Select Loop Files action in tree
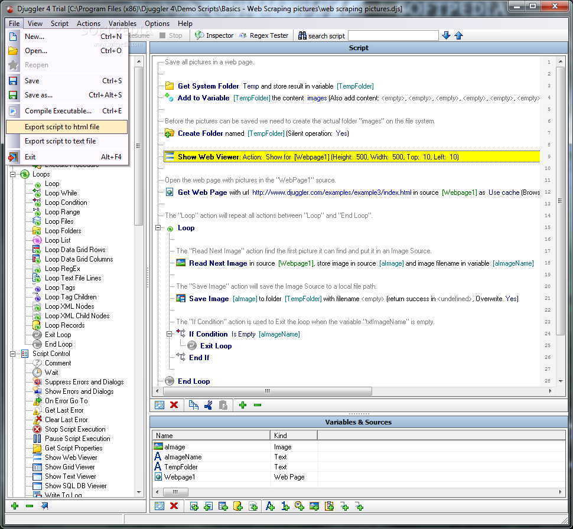Viewport: 573px width, 529px height. point(59,221)
